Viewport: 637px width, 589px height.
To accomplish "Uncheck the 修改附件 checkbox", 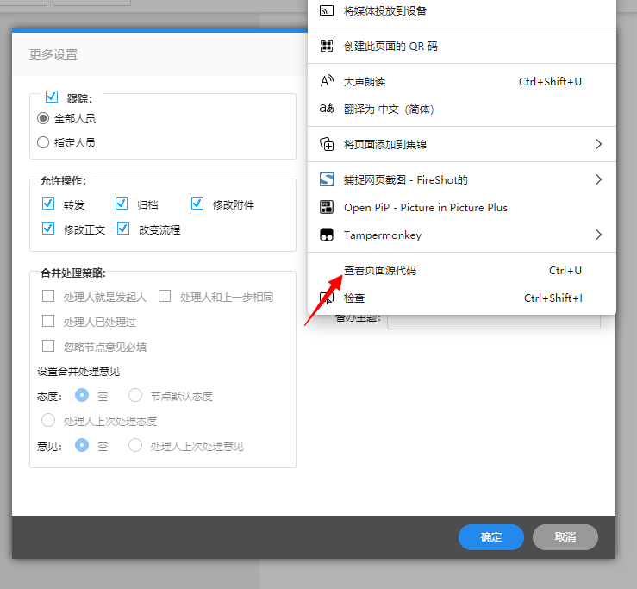I will pyautogui.click(x=197, y=204).
